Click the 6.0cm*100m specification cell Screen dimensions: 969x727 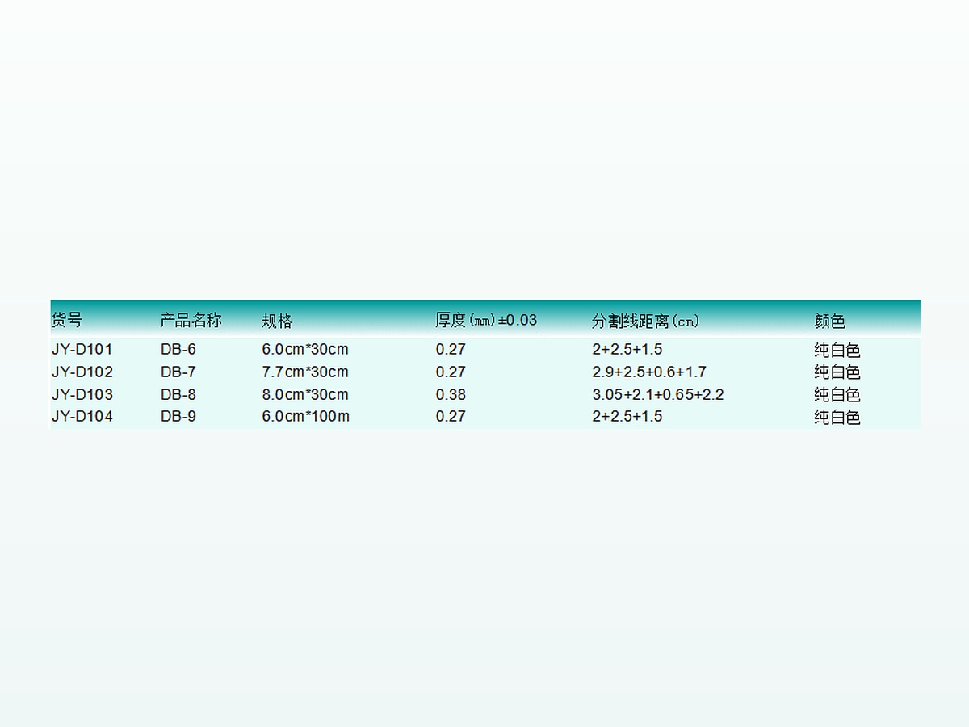tap(306, 417)
